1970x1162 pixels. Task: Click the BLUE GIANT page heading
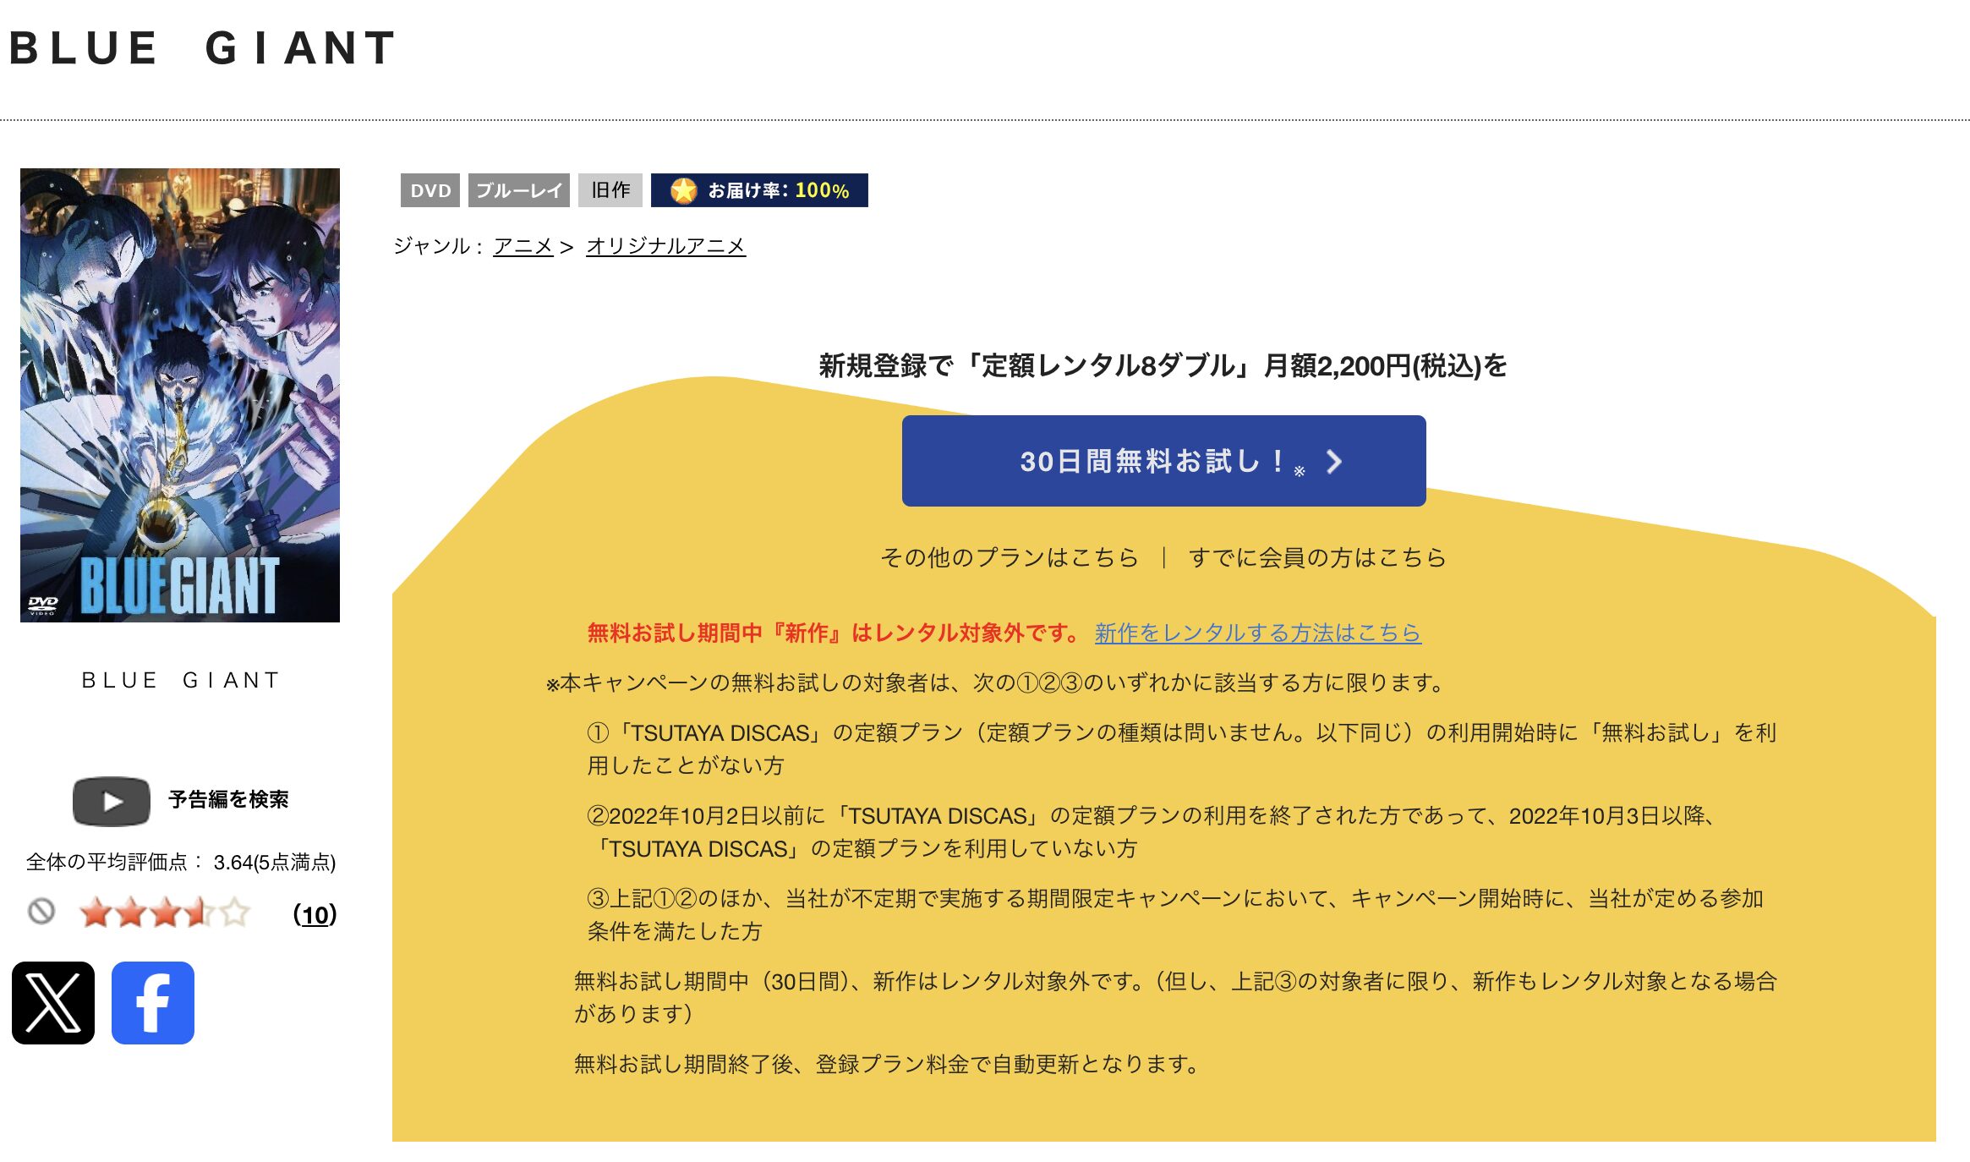(x=203, y=47)
